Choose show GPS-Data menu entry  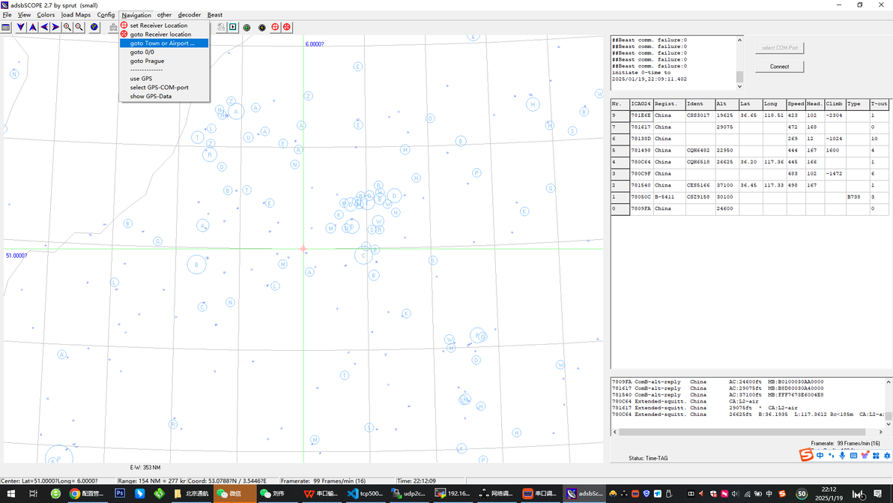pos(164,96)
